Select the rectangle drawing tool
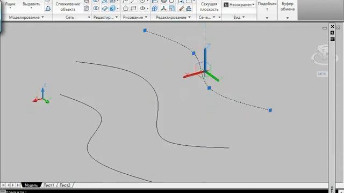The width and height of the screenshot is (344, 193). (x=133, y=9)
